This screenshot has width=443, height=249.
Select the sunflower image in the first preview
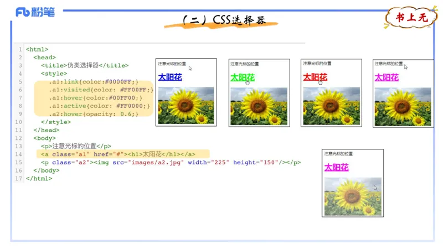186,105
